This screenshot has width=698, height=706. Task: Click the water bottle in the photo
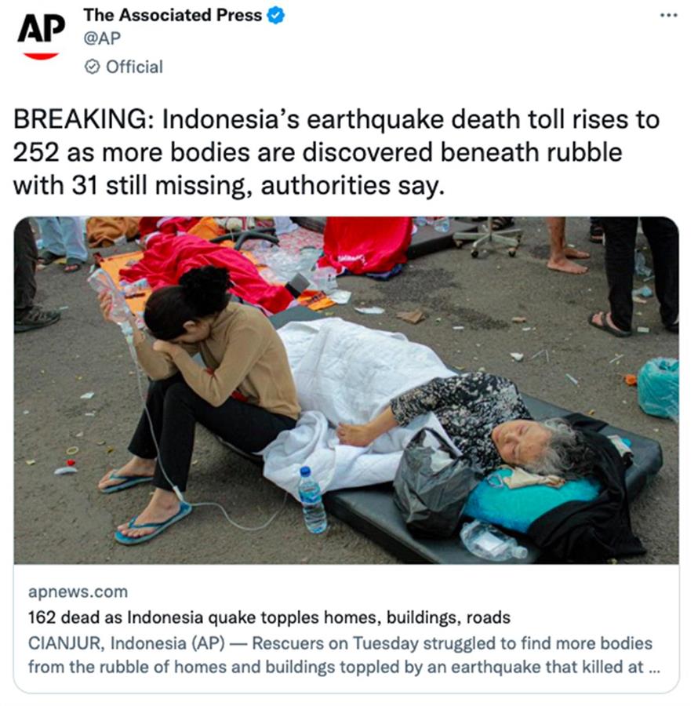[x=312, y=500]
